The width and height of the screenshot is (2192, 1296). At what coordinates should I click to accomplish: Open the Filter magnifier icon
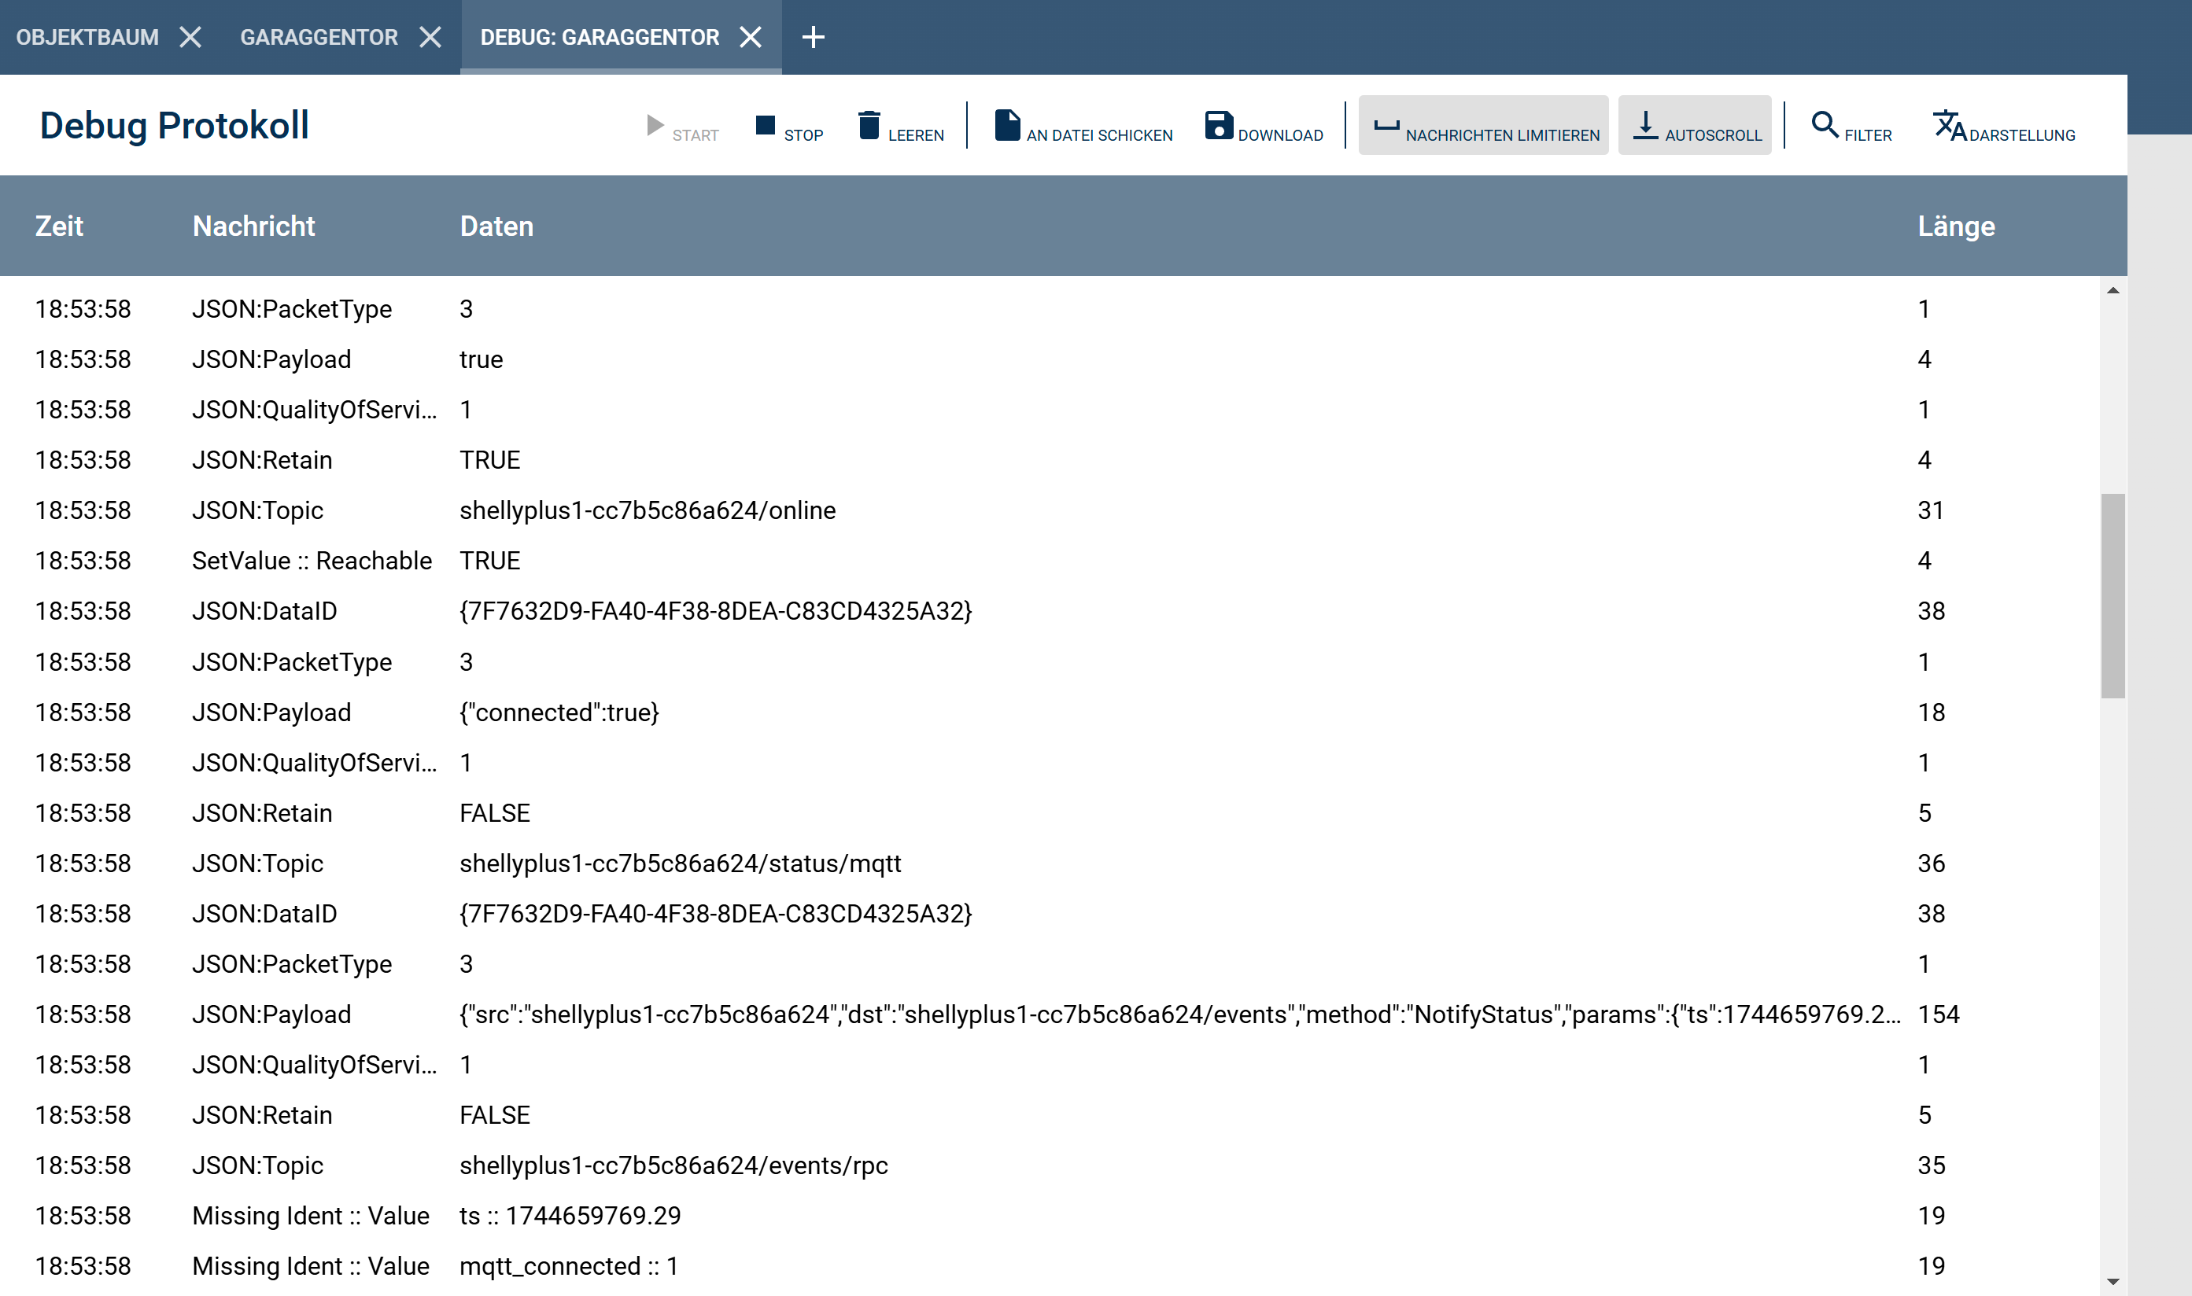coord(1825,125)
